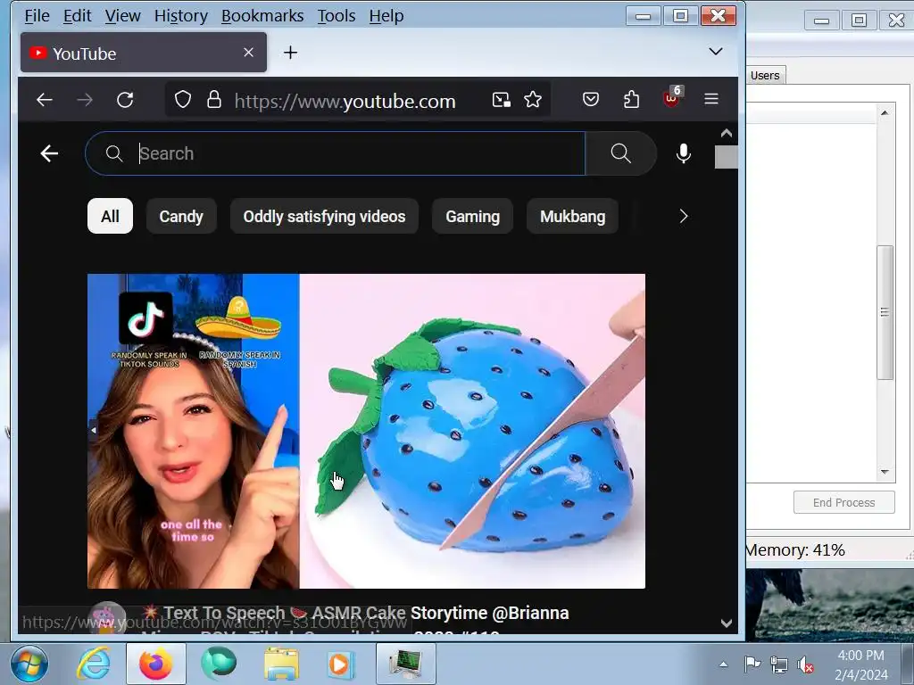The width and height of the screenshot is (914, 685).
Task: Go back using browser back arrow
Action: (x=45, y=100)
